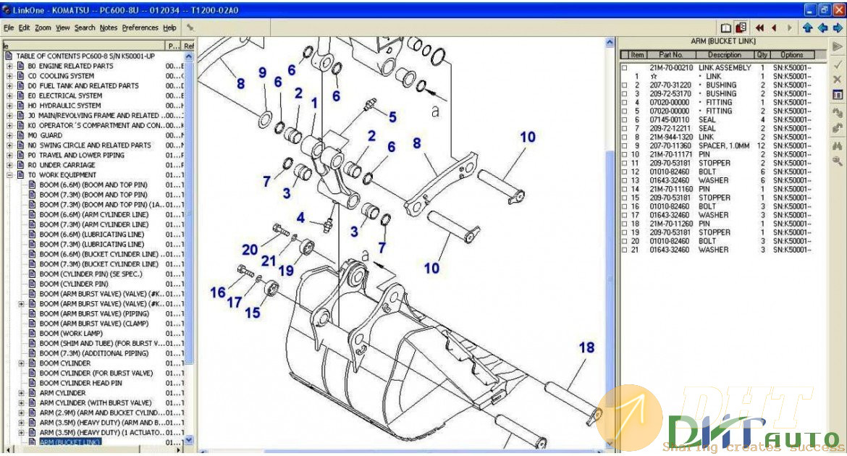The height and width of the screenshot is (456, 847).
Task: Click the open book view icon
Action: click(726, 28)
